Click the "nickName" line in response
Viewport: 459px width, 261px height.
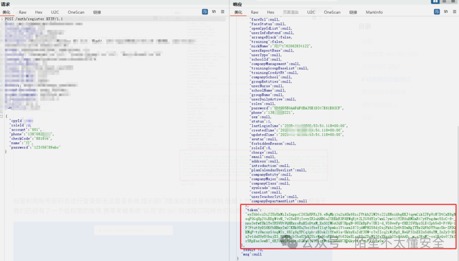[281, 46]
